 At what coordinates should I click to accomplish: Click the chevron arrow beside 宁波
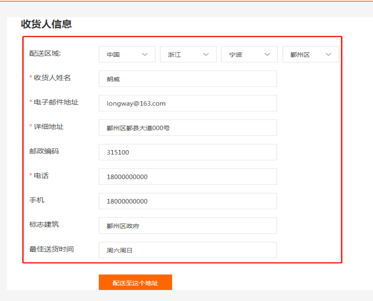pyautogui.click(x=267, y=55)
